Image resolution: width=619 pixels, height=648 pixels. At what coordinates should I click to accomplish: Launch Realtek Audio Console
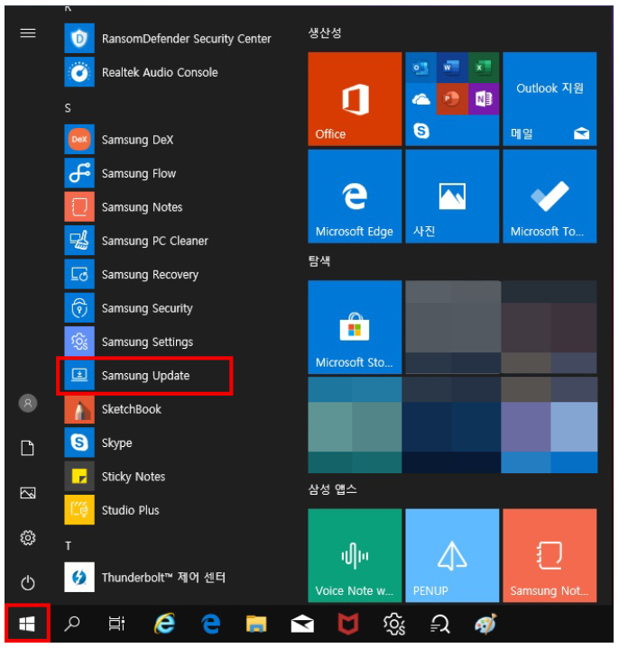point(142,72)
